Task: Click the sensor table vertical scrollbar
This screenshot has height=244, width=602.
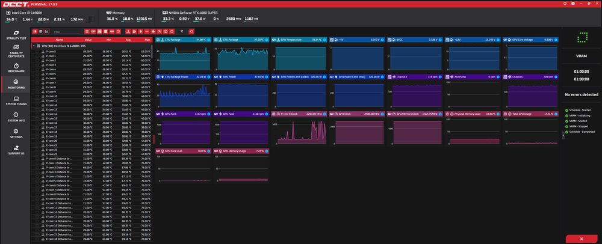Action: coord(152,52)
